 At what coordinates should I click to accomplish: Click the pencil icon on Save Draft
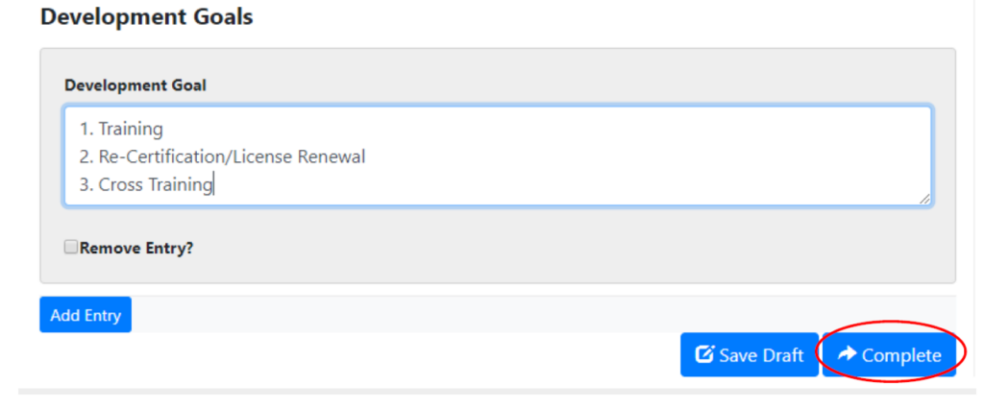pos(704,355)
